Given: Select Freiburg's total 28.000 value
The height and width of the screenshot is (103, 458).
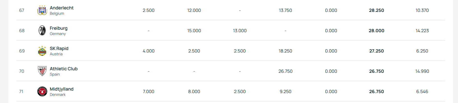Looking at the screenshot, I should (x=376, y=31).
